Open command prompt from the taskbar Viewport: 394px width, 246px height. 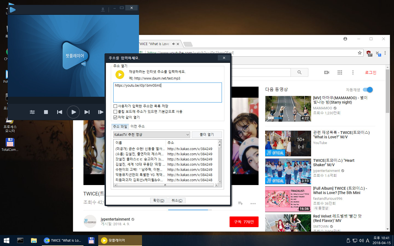pyautogui.click(x=20, y=241)
